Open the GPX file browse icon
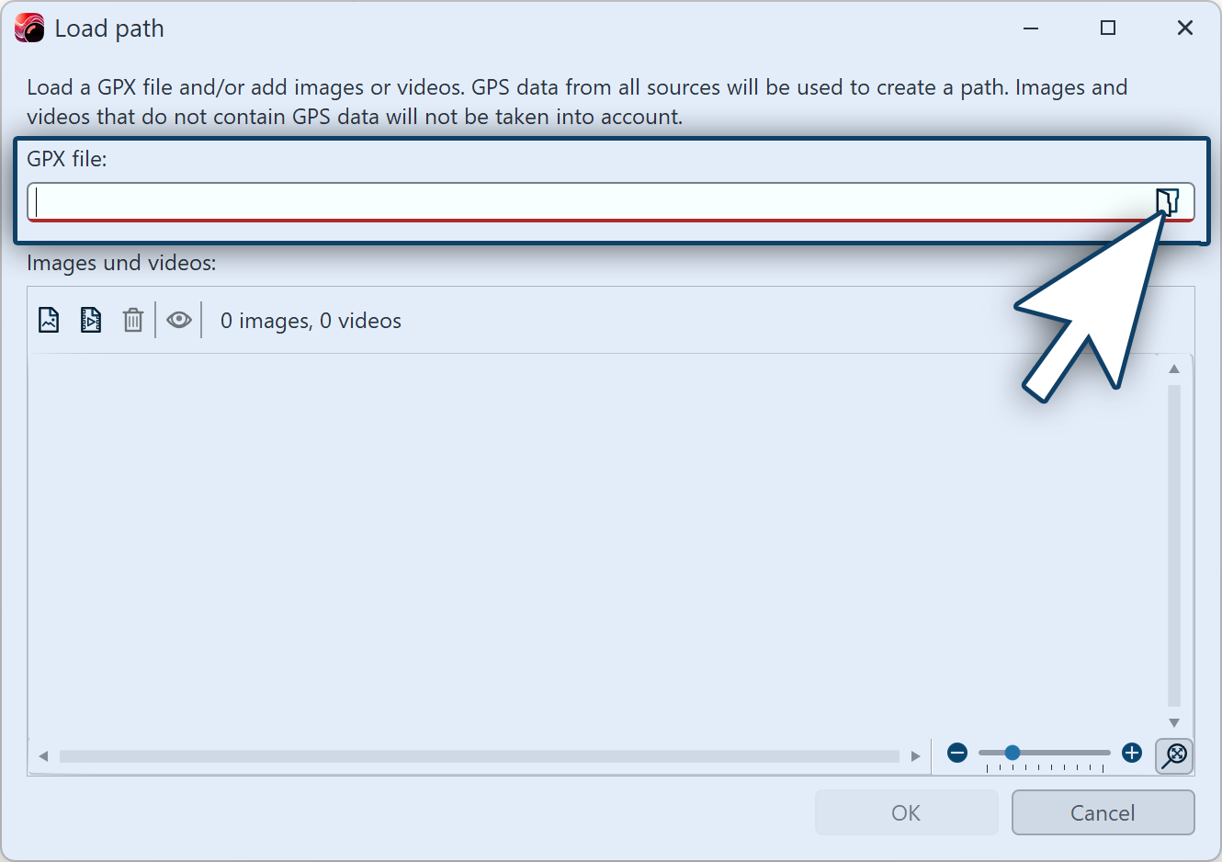Image resolution: width=1222 pixels, height=862 pixels. point(1168,201)
